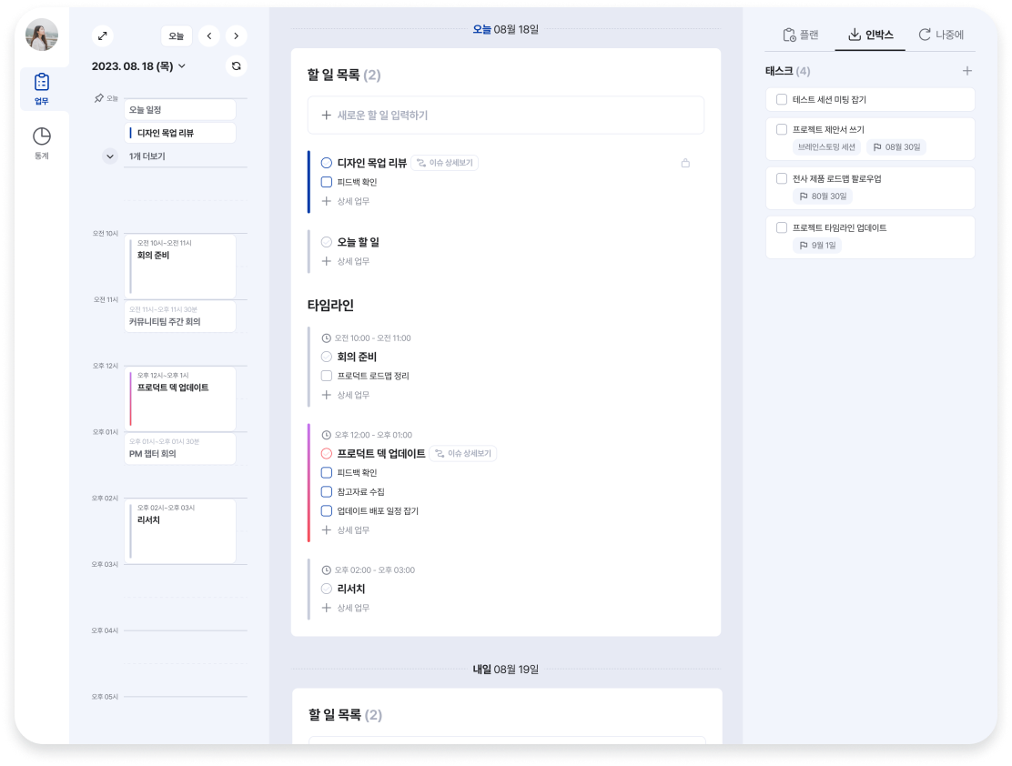1012x766 pixels.
Task: Check 전사 제품 로드맵 팔로우업 task
Action: 782,178
